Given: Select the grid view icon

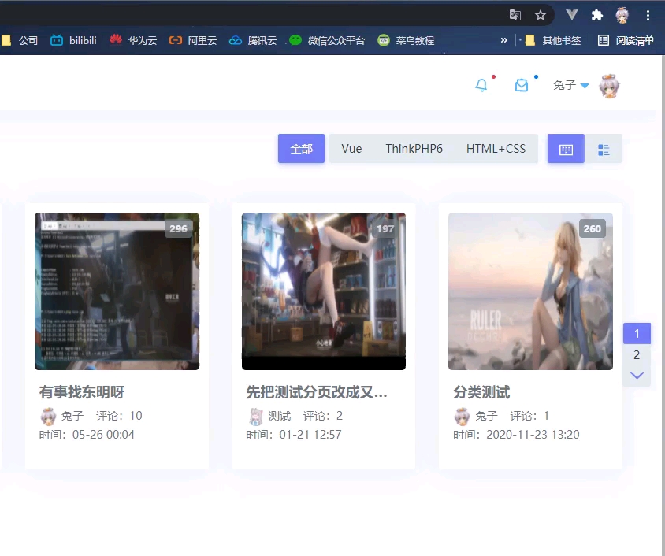Looking at the screenshot, I should [565, 148].
